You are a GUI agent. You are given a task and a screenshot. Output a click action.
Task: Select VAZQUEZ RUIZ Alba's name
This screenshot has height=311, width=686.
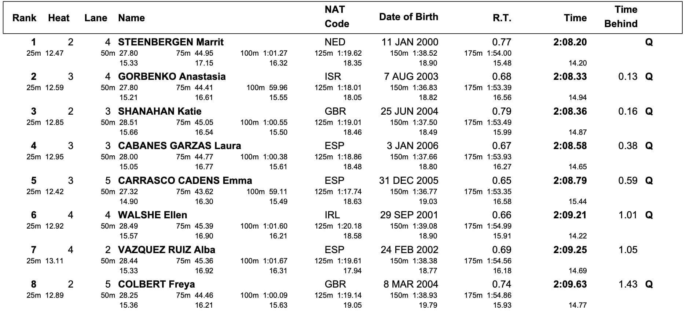pos(166,250)
